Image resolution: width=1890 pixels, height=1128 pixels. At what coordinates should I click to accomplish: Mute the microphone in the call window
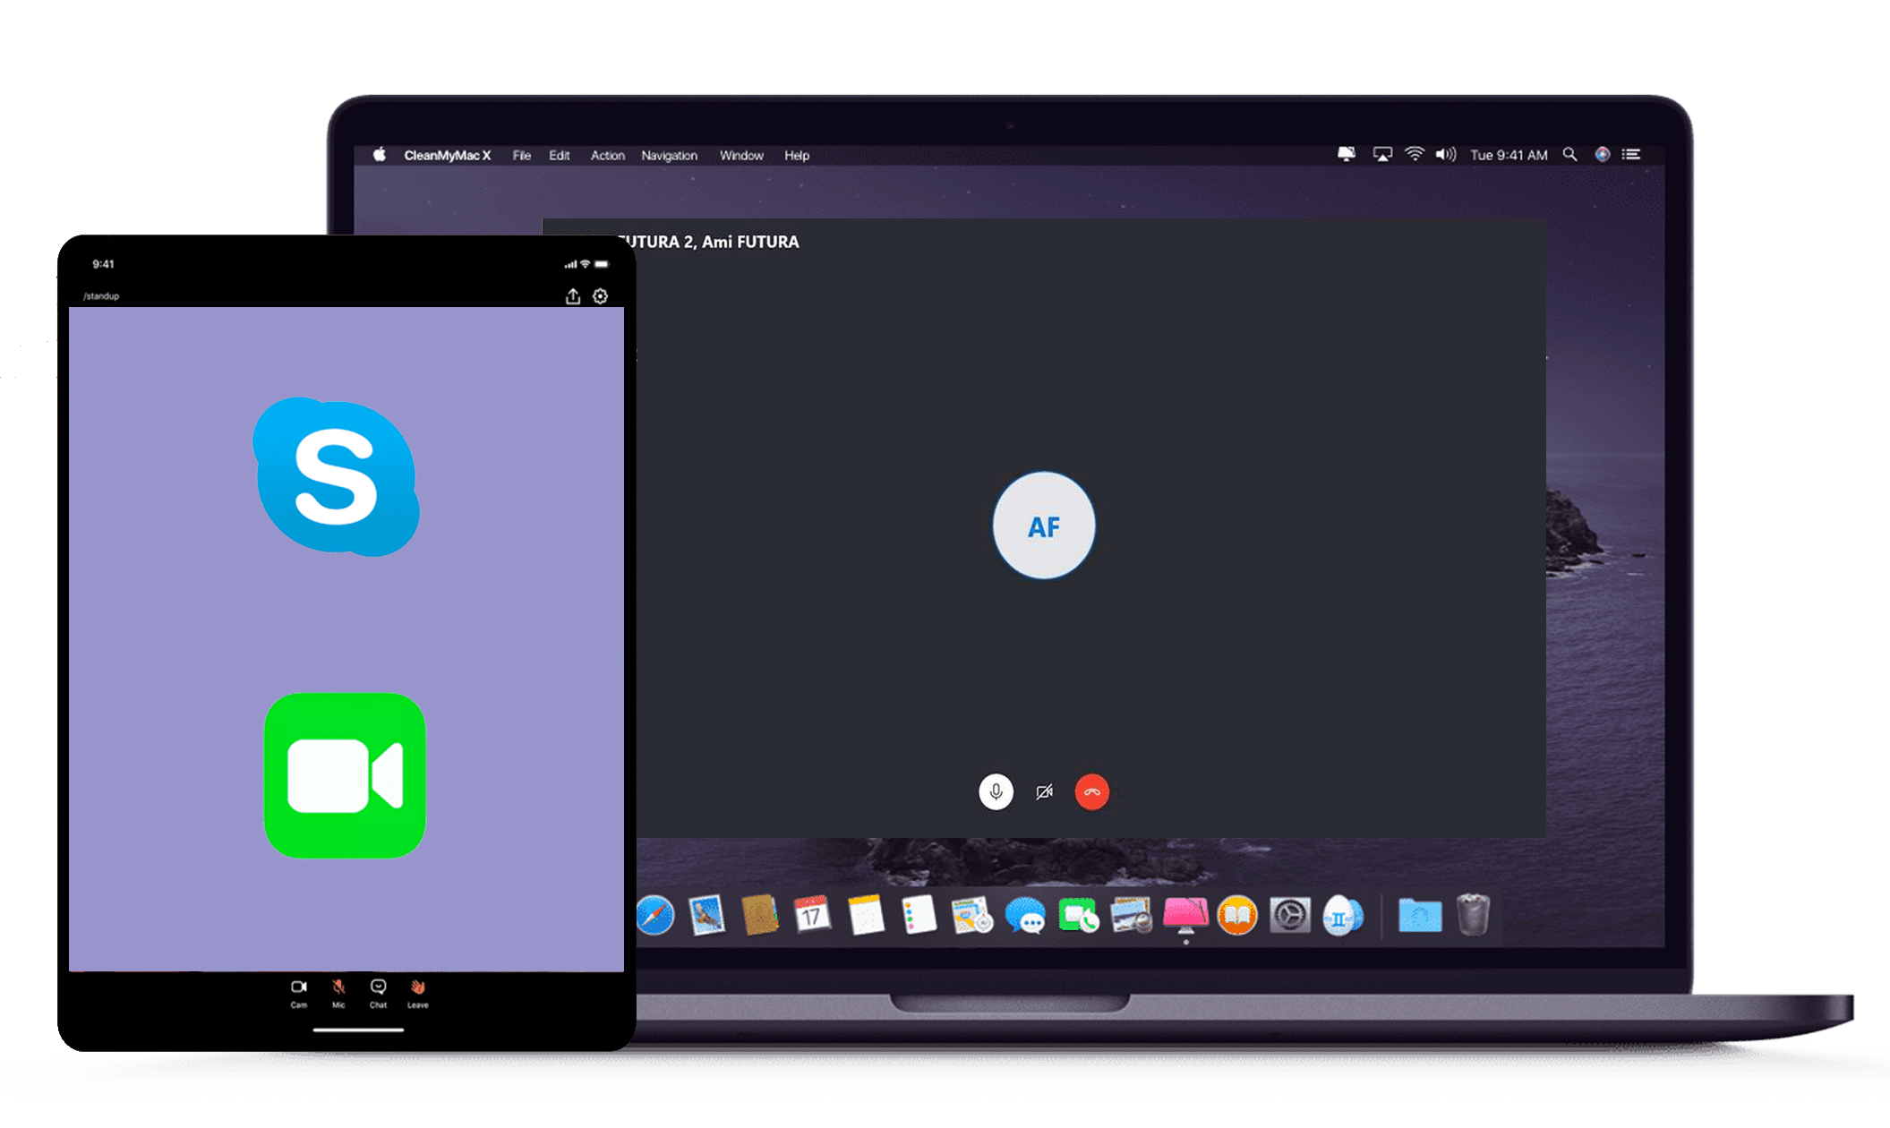click(996, 791)
